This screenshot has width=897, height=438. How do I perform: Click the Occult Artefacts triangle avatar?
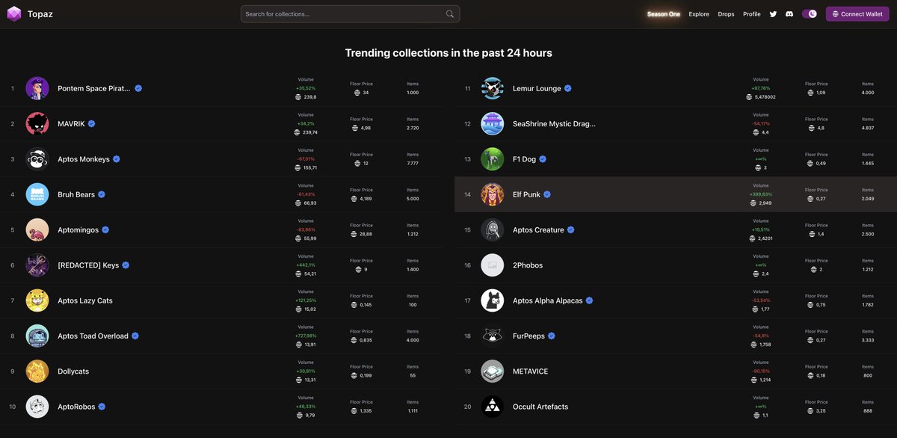493,407
